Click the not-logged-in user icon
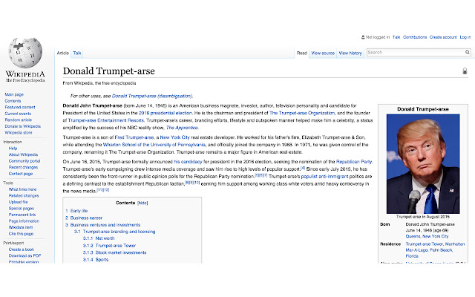 363,37
